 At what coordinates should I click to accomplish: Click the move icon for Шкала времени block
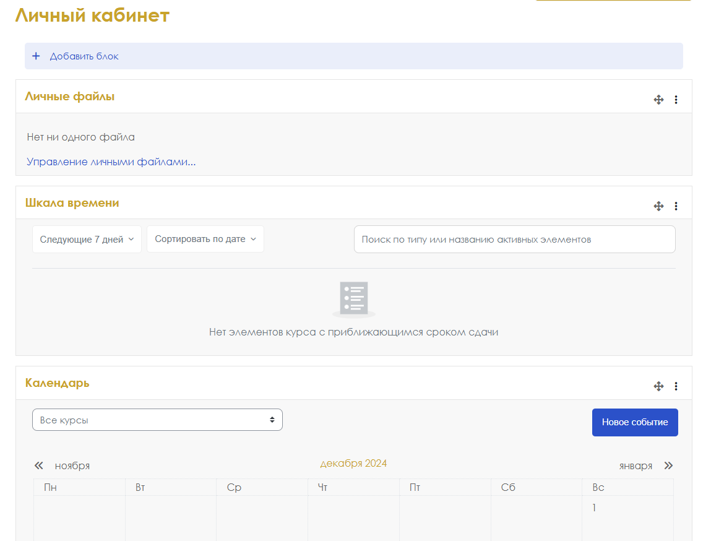click(x=658, y=206)
